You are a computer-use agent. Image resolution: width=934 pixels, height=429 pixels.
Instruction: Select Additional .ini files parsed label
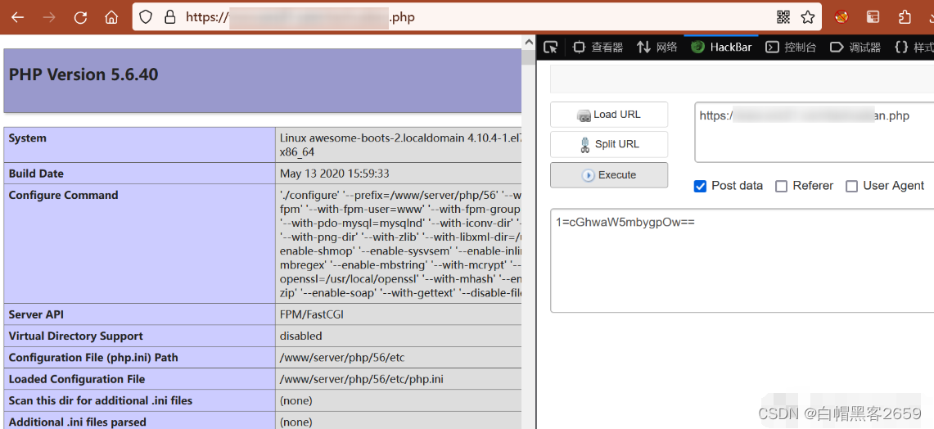(x=78, y=422)
